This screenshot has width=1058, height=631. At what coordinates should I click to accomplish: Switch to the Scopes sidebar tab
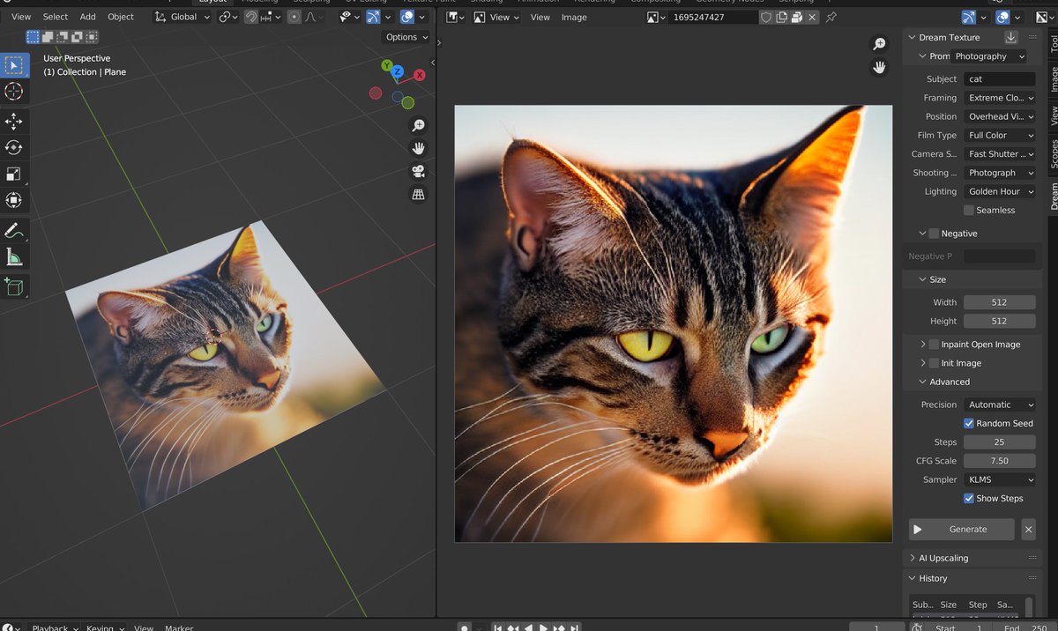pos(1053,153)
